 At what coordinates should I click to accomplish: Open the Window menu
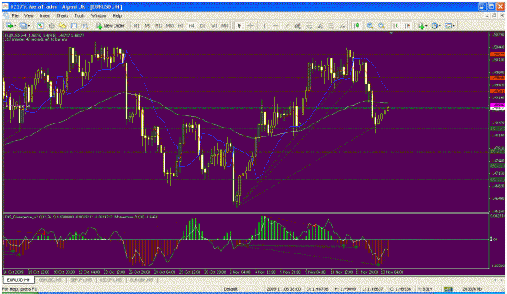click(x=98, y=15)
